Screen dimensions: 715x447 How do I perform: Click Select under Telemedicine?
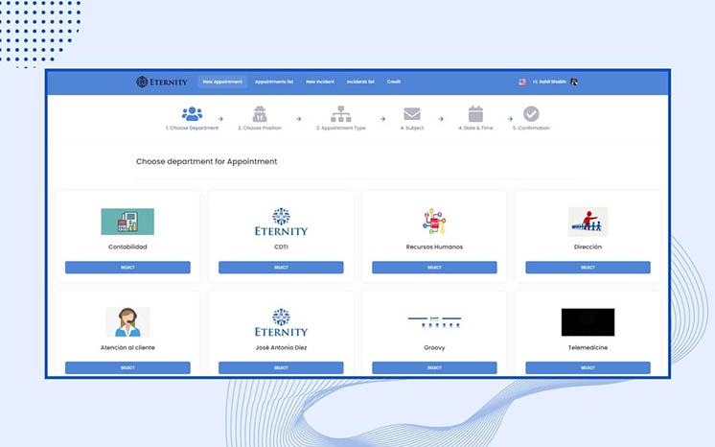point(588,368)
